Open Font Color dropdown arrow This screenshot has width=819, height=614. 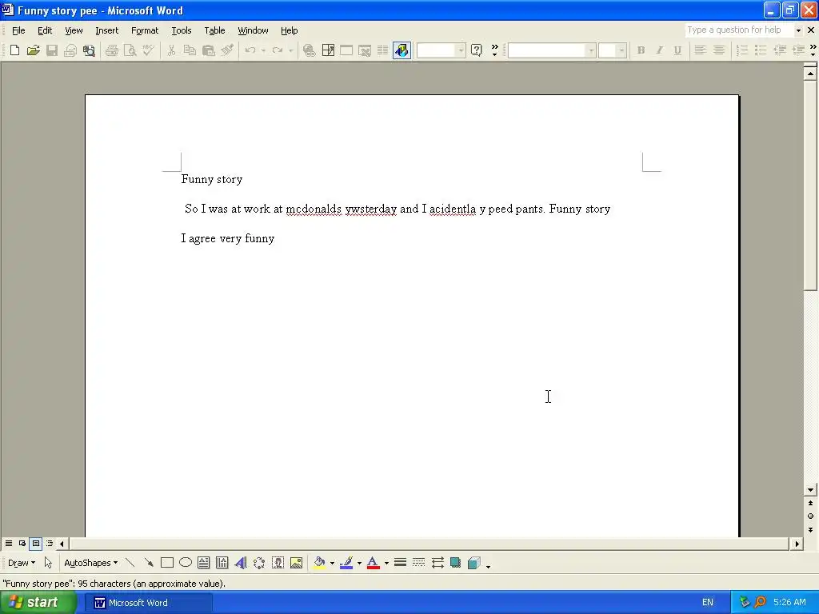tap(386, 563)
